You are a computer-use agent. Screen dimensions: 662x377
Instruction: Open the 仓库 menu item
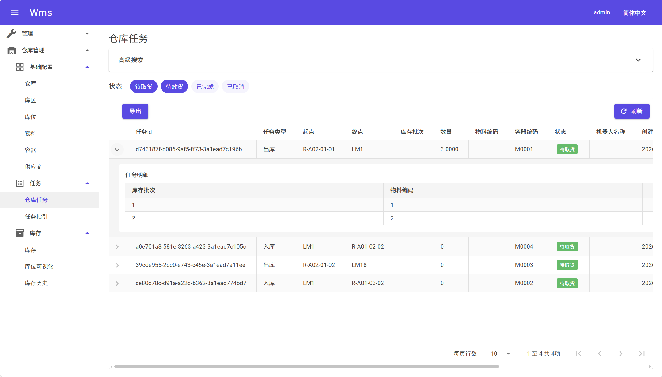pyautogui.click(x=30, y=83)
